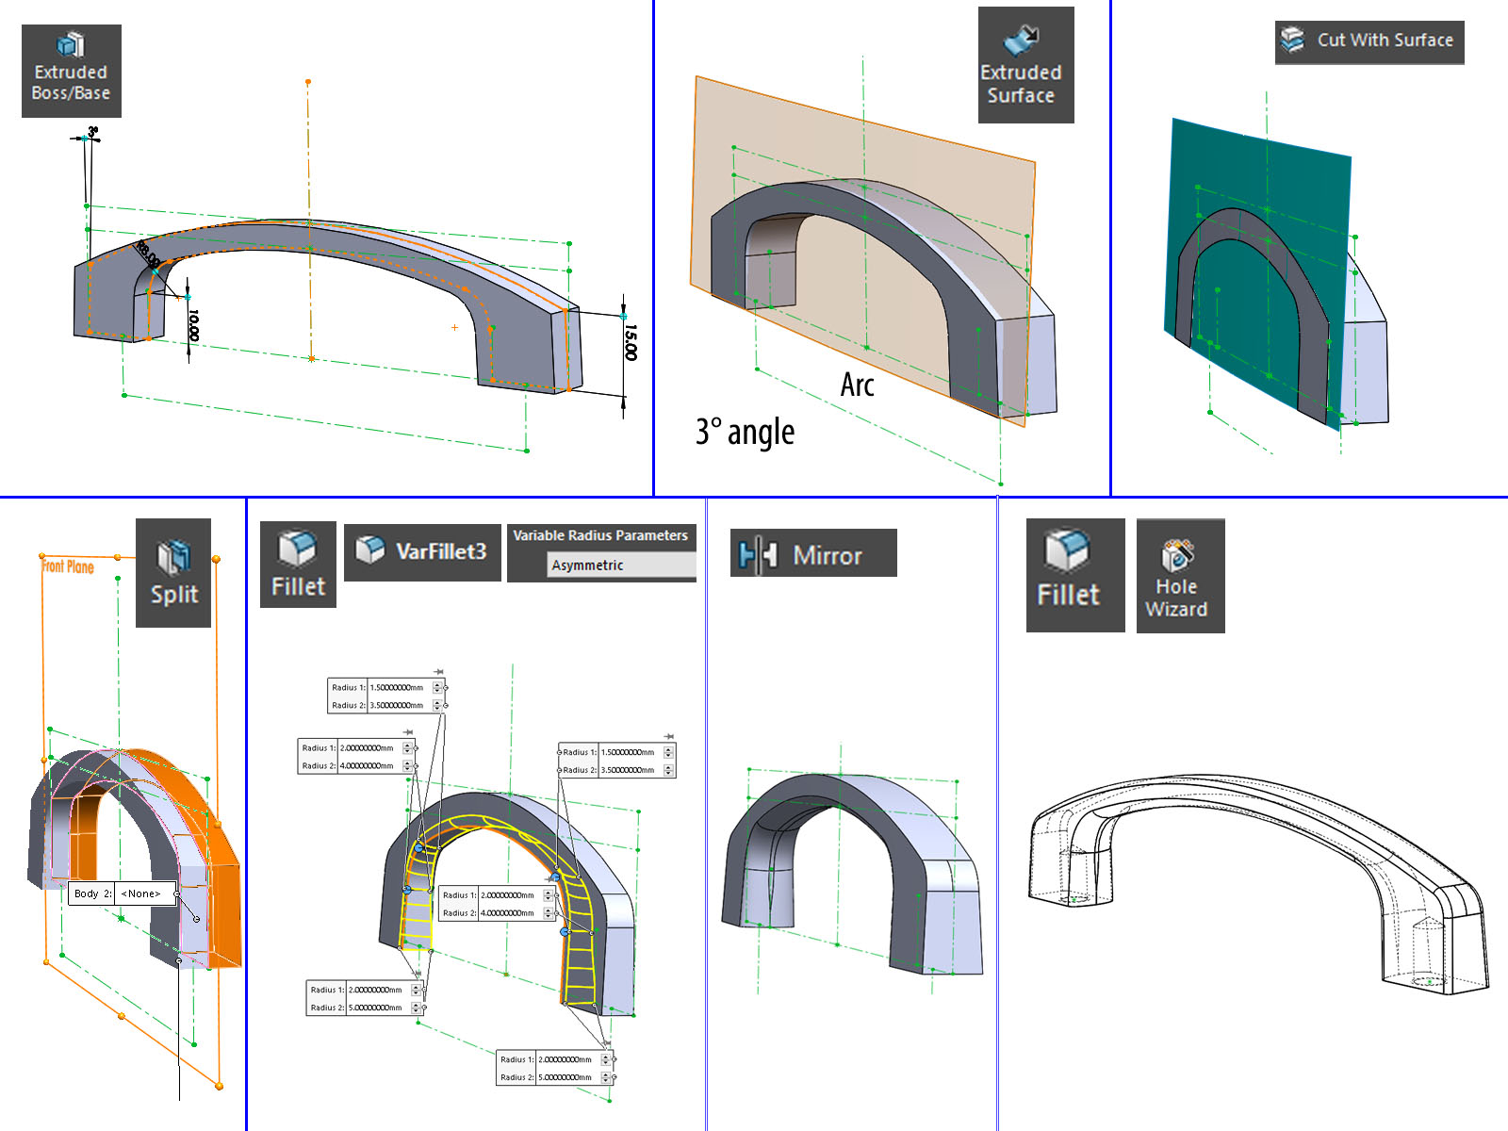Click the 15.00 dimension value
1508x1131 pixels.
[631, 342]
